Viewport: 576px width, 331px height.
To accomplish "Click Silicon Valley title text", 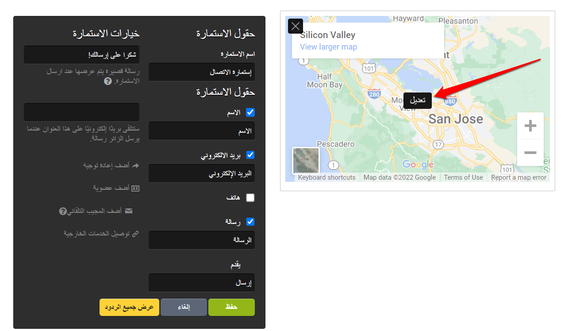I will [328, 35].
